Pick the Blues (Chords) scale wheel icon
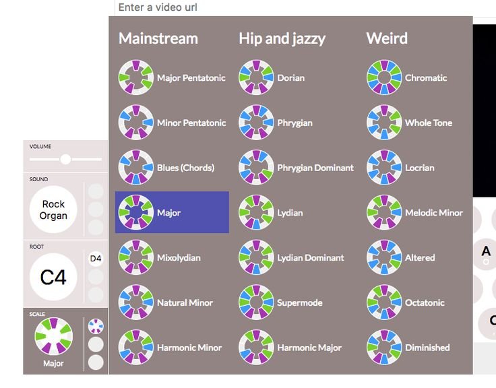The width and height of the screenshot is (496, 388). [x=136, y=167]
